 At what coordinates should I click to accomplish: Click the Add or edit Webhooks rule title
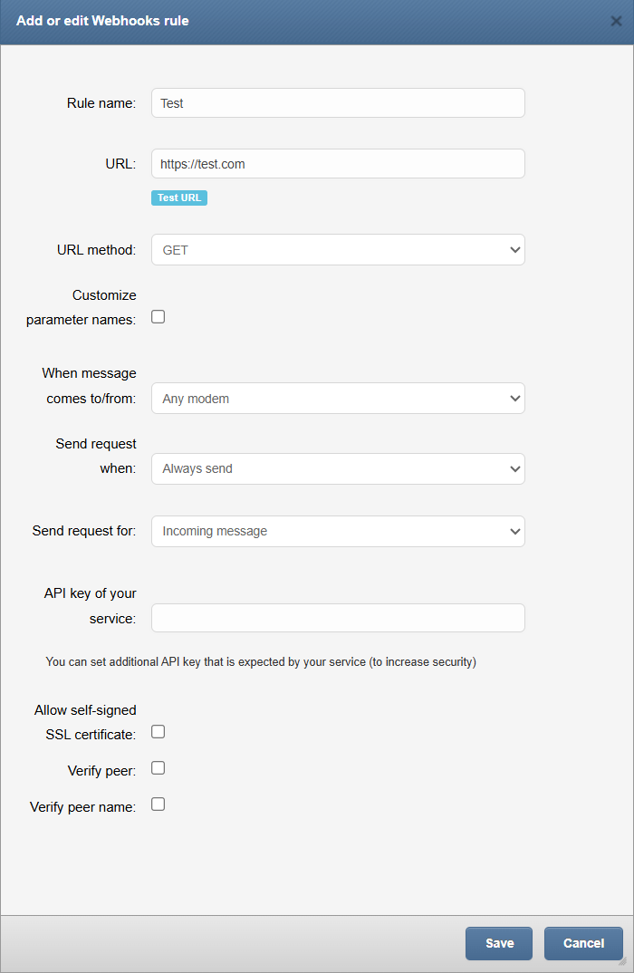point(102,21)
